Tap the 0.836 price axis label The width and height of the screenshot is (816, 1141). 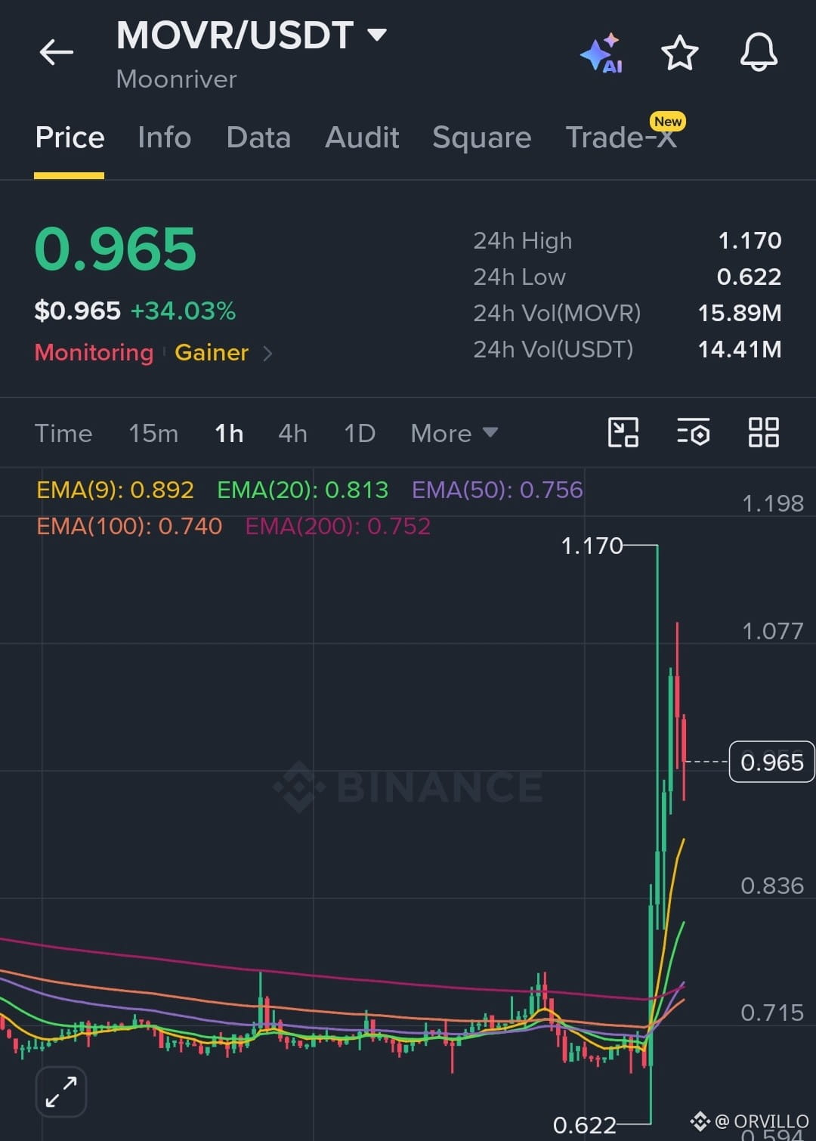(x=771, y=886)
